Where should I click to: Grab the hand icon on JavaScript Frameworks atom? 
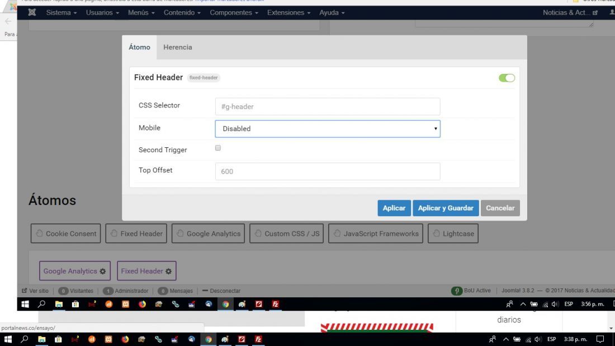coord(337,233)
